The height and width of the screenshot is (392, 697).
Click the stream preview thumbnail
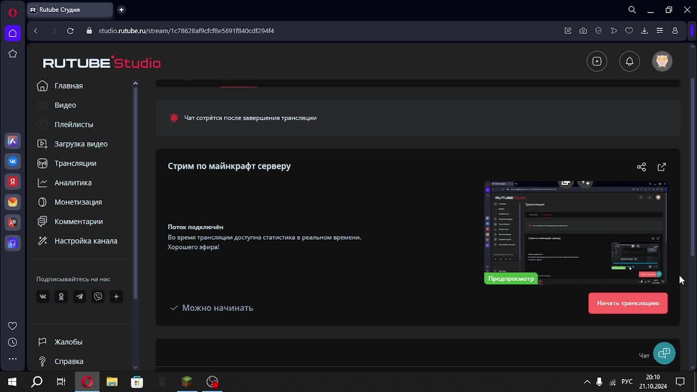[x=576, y=232]
